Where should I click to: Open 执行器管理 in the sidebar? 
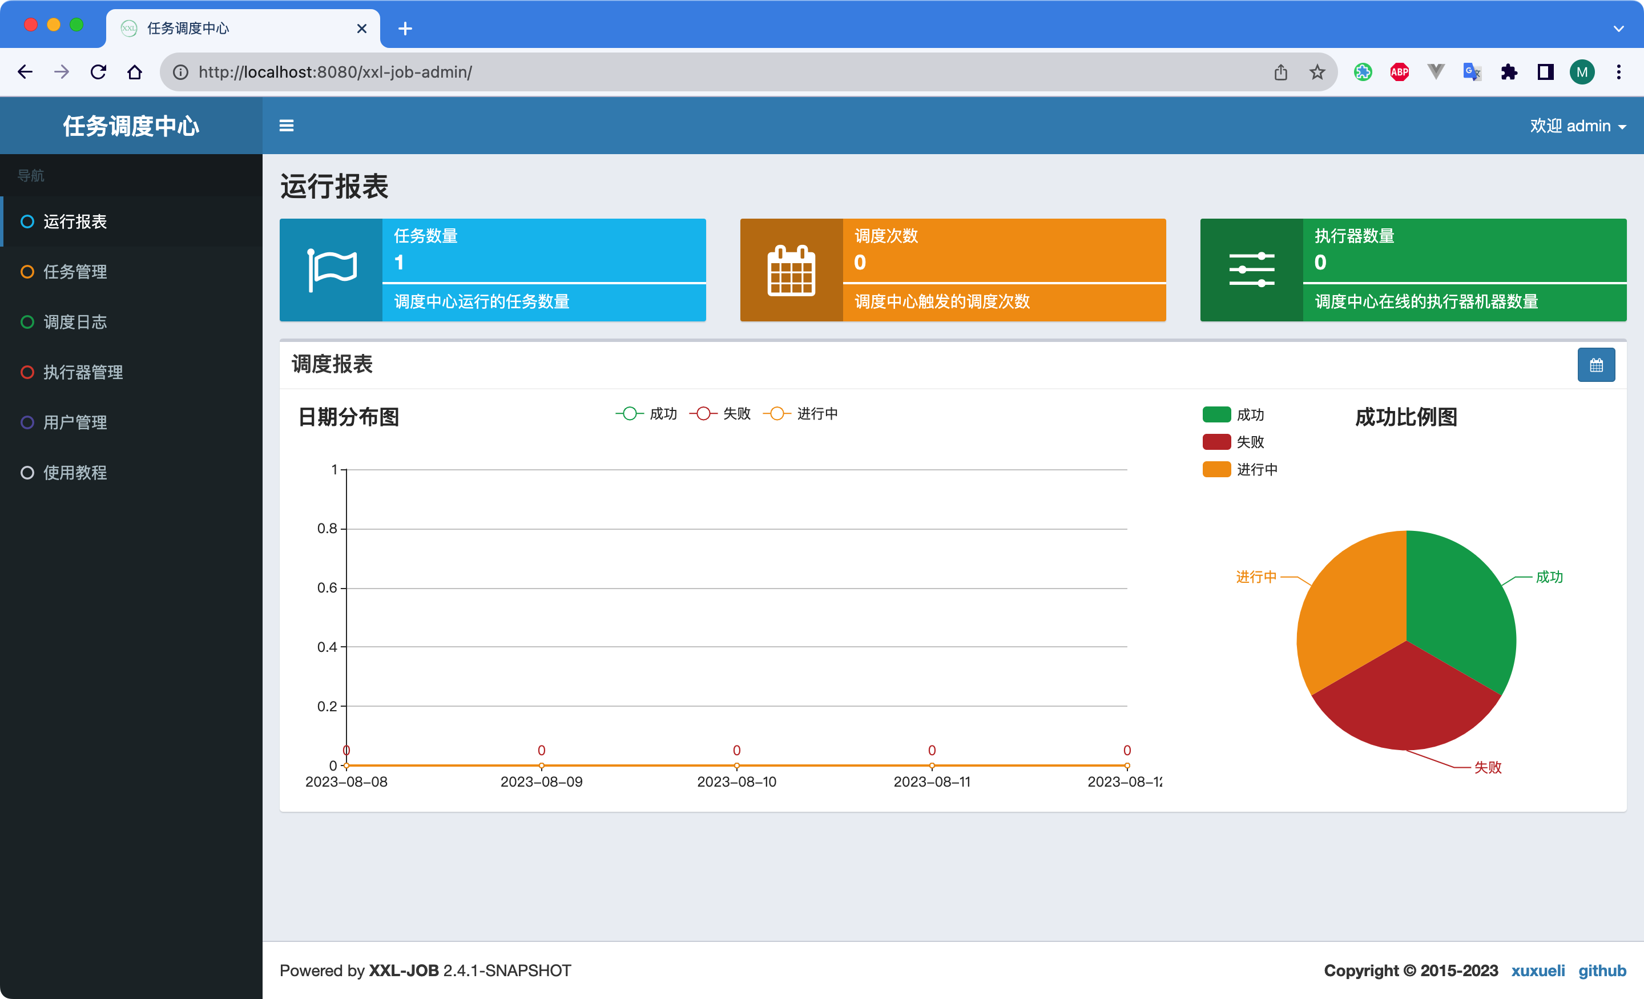pos(131,372)
